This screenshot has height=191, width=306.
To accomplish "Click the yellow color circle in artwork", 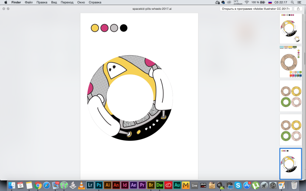I will coord(95,28).
